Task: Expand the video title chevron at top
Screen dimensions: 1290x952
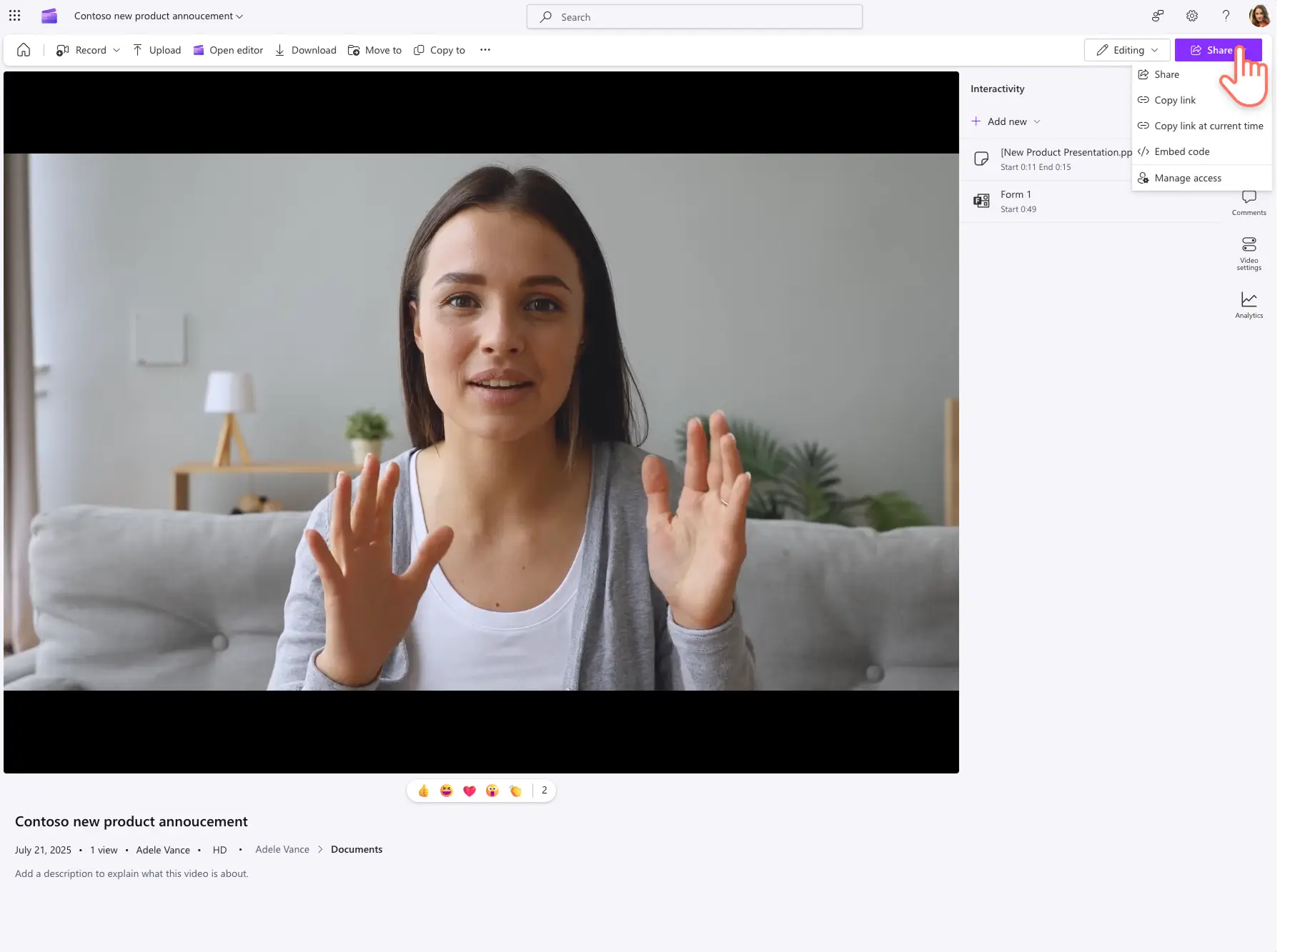Action: pos(239,16)
